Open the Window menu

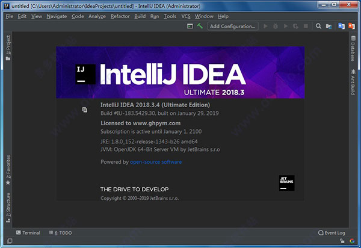(x=204, y=16)
